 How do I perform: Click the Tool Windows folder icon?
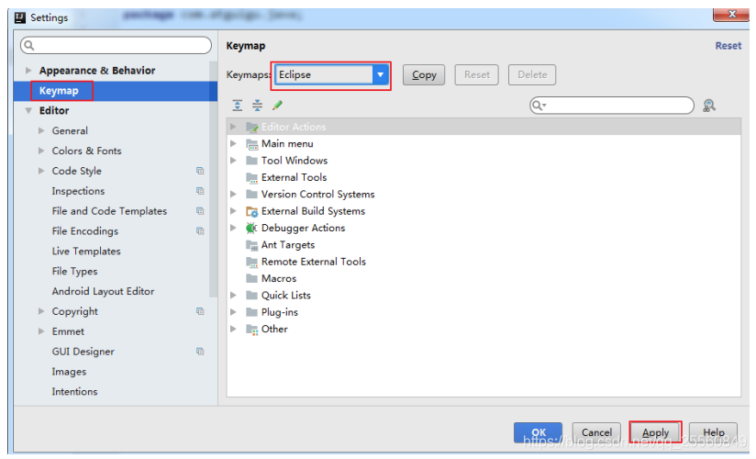(251, 161)
